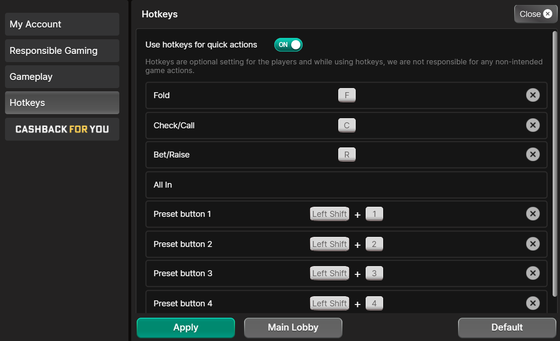This screenshot has width=560, height=341.
Task: Clear the Preset button 4 shortcut
Action: [x=533, y=303]
